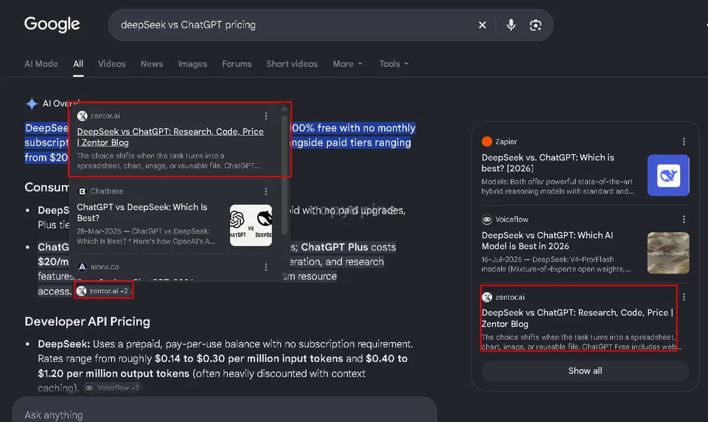
Task: Click the Zapier DeepSeek whale thumbnail
Action: (668, 175)
